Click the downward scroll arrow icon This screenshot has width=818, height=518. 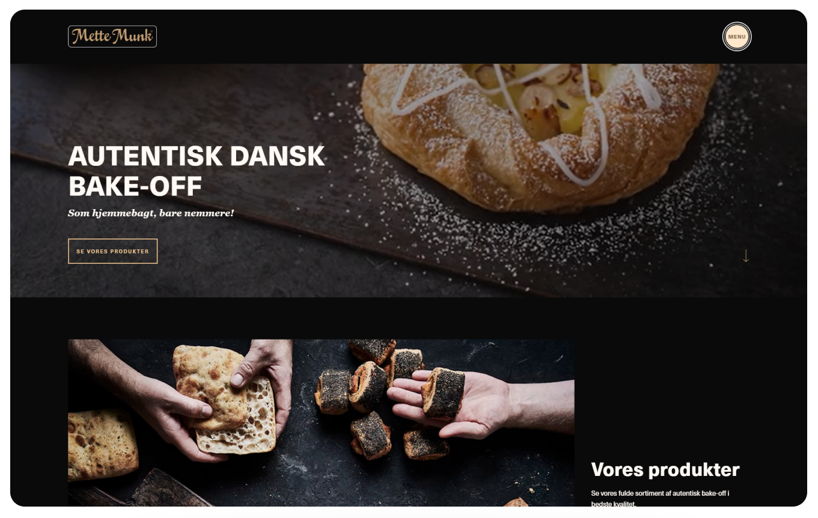tap(746, 256)
